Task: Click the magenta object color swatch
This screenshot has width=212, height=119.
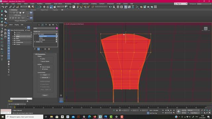Action: click(57, 28)
